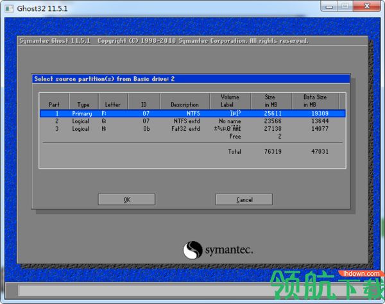Click size value 23566

tap(273, 121)
